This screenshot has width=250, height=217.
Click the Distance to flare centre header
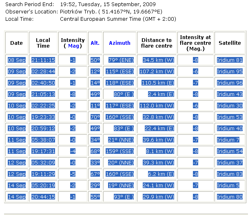point(157,43)
